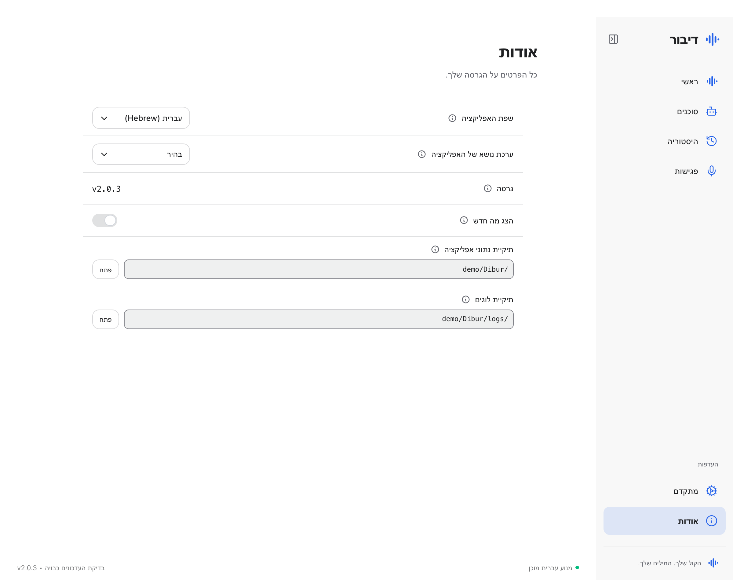Screen dimensions: 733x580
Task: Click בדיקת העדכונים כבויה status text
Action: coord(75,568)
